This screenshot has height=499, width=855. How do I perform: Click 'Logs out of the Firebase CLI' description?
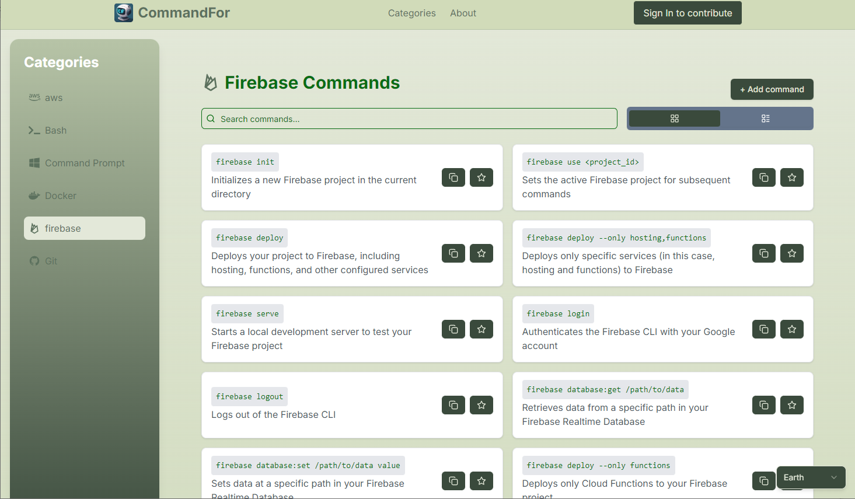pos(273,414)
